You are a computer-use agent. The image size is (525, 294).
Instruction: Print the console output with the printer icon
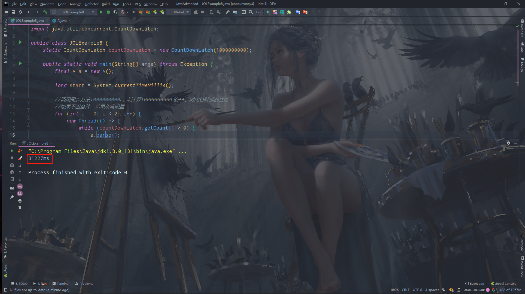20,201
